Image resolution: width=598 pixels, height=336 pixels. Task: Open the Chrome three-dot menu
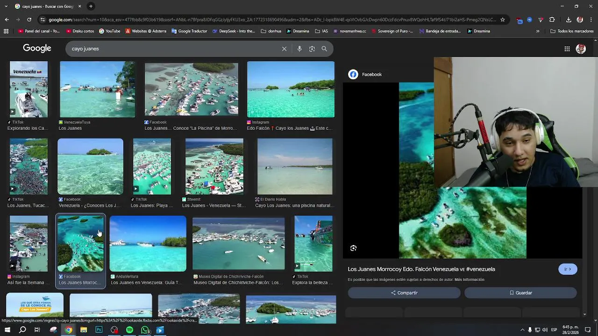click(x=591, y=20)
